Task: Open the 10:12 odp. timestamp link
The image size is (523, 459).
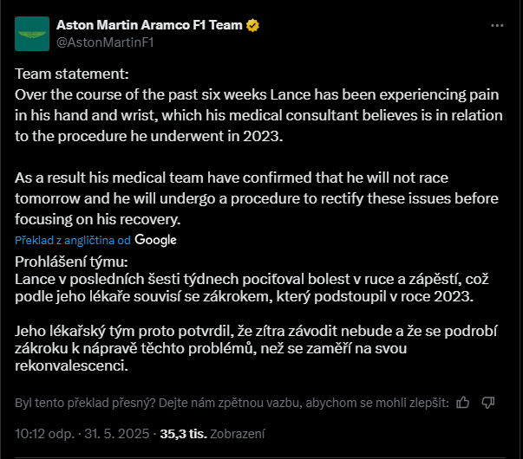Action: coord(45,434)
